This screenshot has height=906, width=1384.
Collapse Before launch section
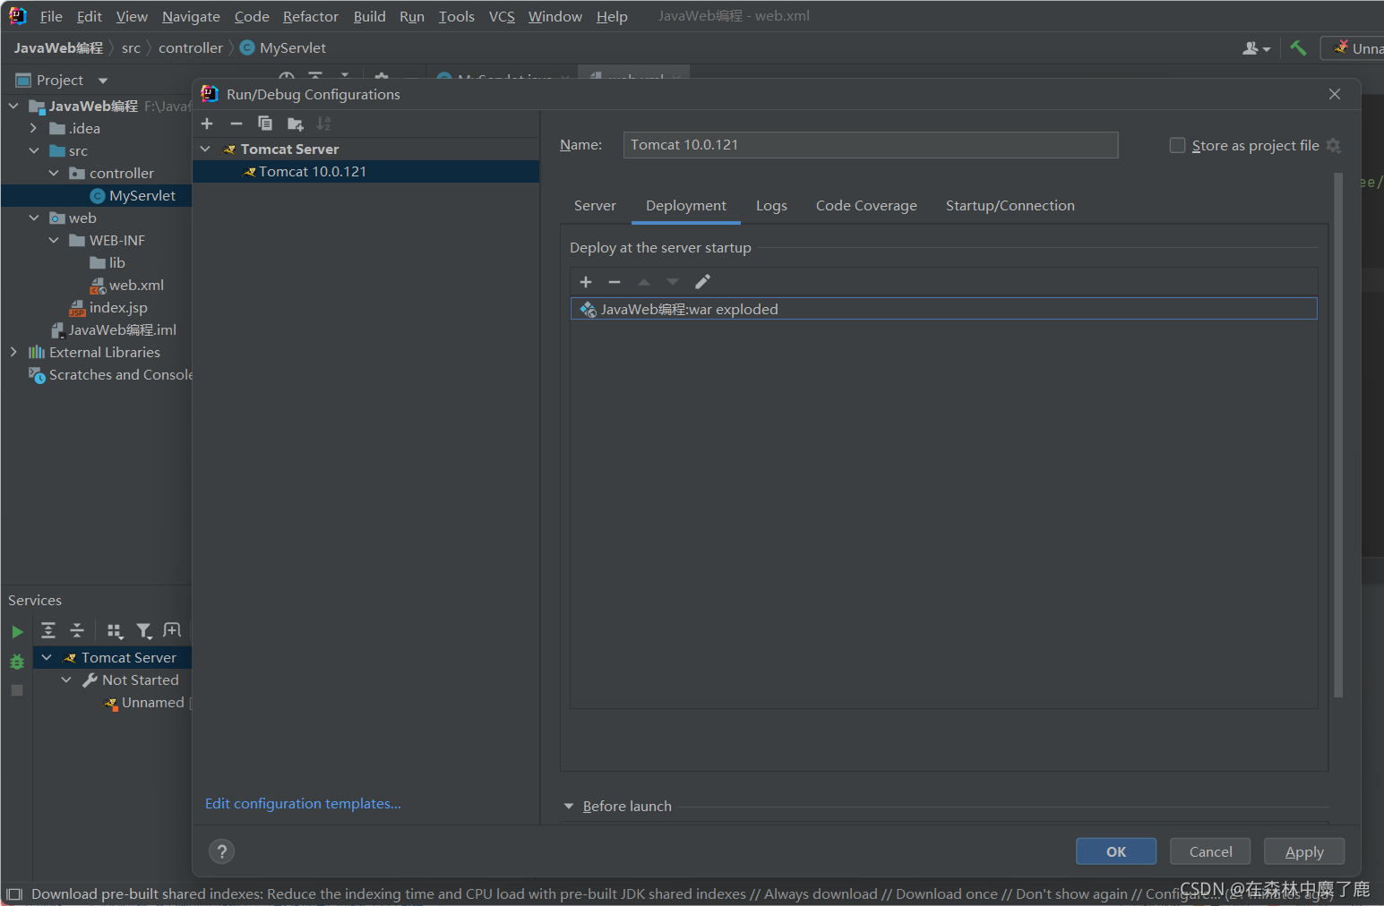coord(568,806)
